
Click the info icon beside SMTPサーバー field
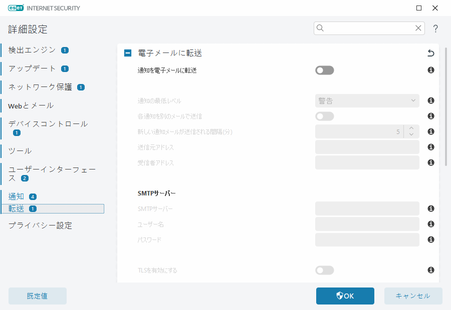coord(430,208)
